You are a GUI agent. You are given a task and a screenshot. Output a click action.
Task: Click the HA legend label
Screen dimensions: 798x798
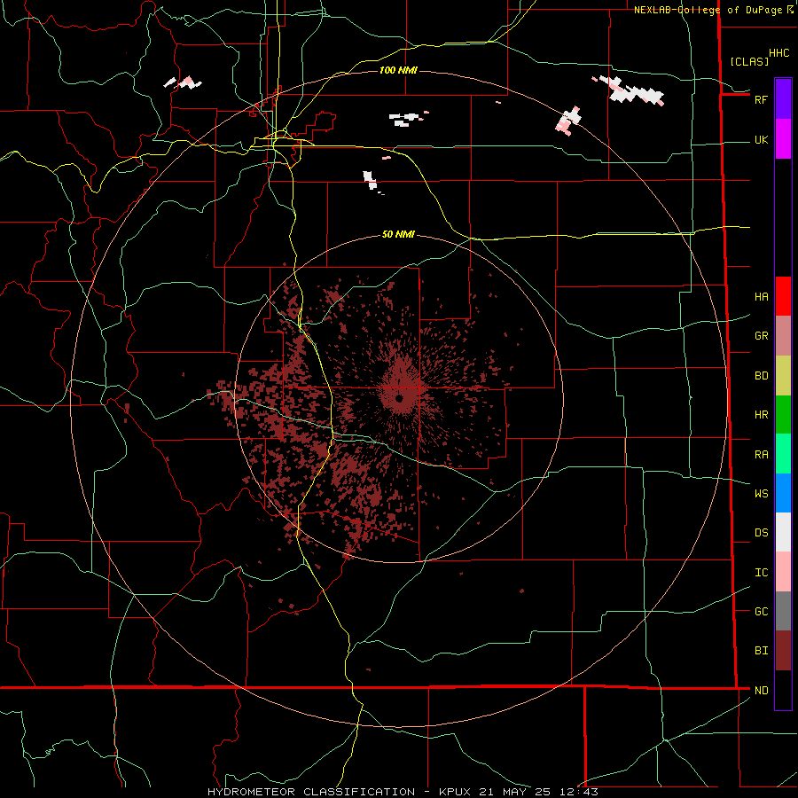coord(761,297)
